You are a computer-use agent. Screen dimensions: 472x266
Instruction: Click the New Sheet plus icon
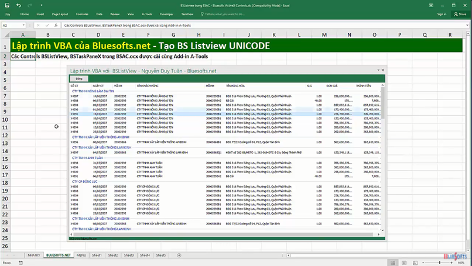point(179,255)
